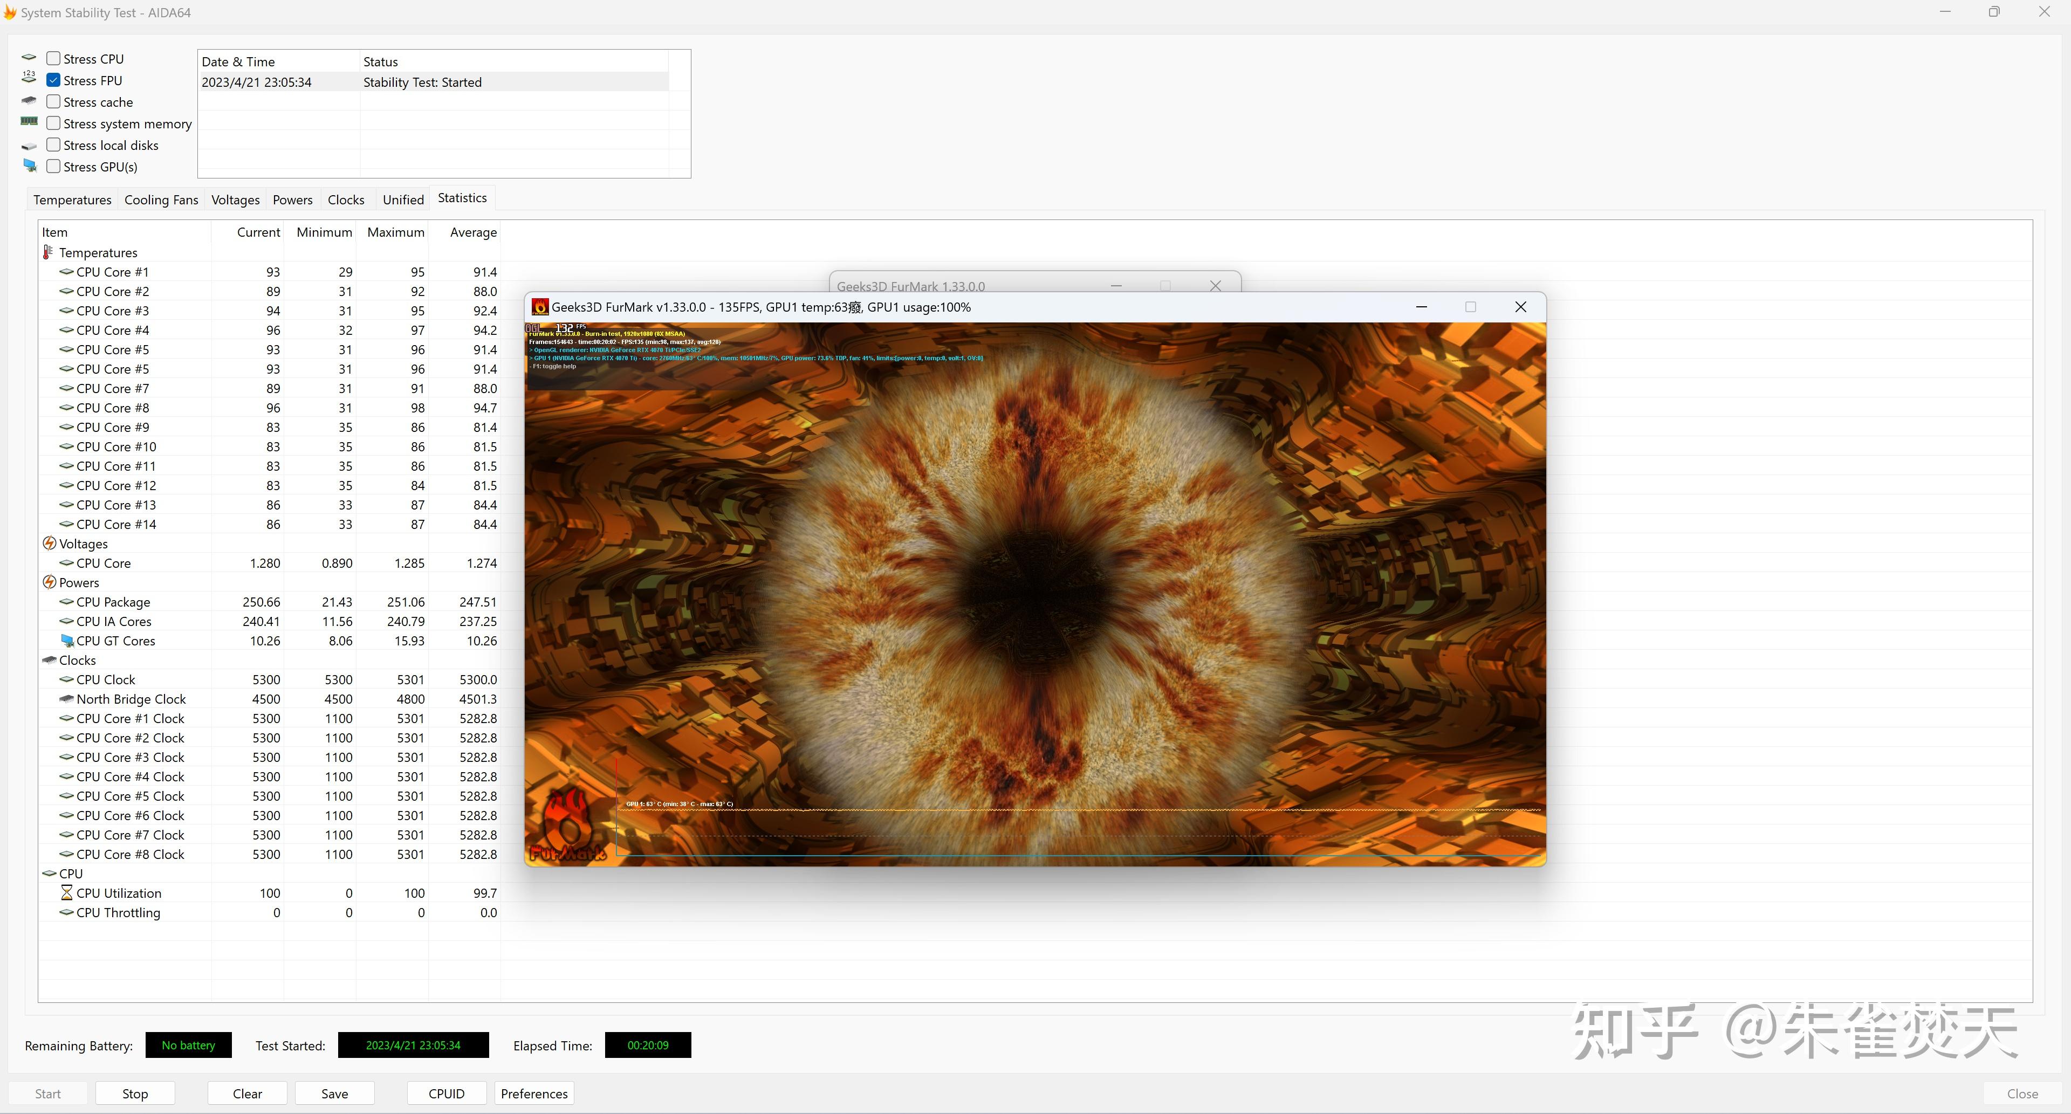Viewport: 2071px width, 1114px height.
Task: Enable the Stress cache checkbox
Action: (x=54, y=102)
